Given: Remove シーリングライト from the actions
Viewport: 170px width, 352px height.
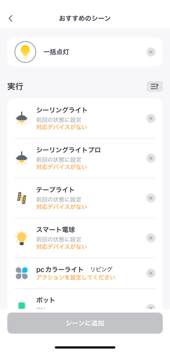Looking at the screenshot, I should click(151, 118).
